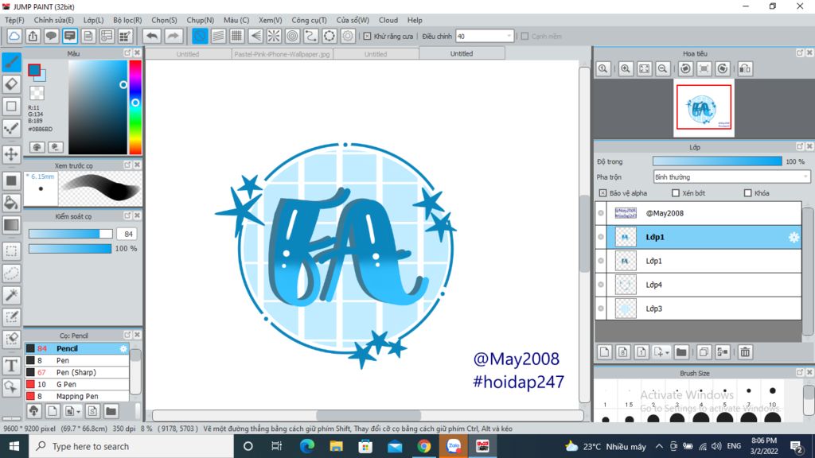Toggle visibility of Lớp3 layer
The image size is (815, 458).
[601, 309]
